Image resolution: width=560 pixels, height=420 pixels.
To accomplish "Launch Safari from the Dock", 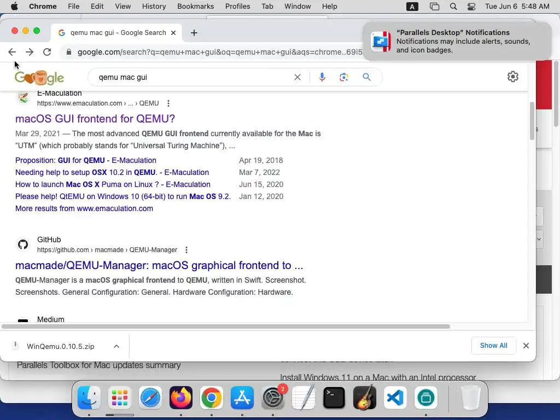I will [150, 398].
